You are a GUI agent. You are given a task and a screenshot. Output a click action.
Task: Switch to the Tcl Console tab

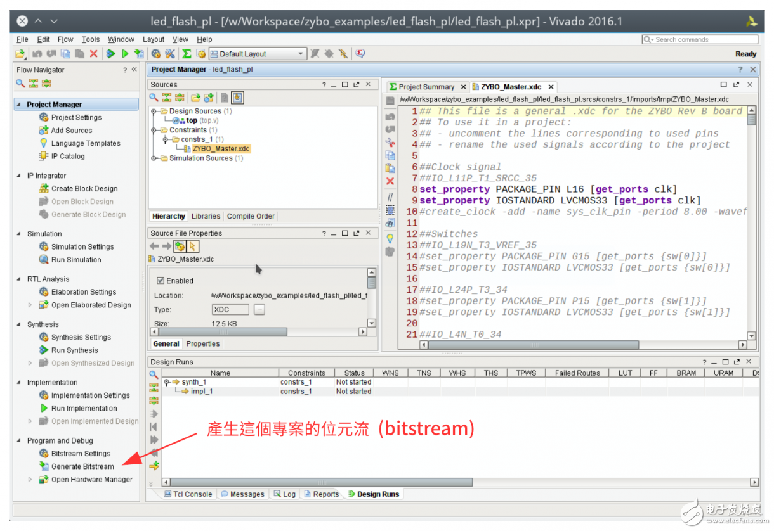click(x=188, y=494)
